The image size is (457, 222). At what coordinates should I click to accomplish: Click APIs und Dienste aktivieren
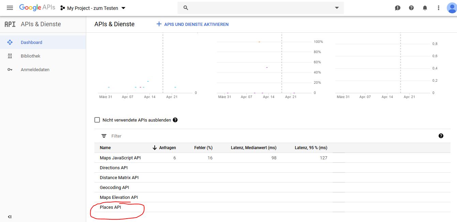[x=196, y=25]
